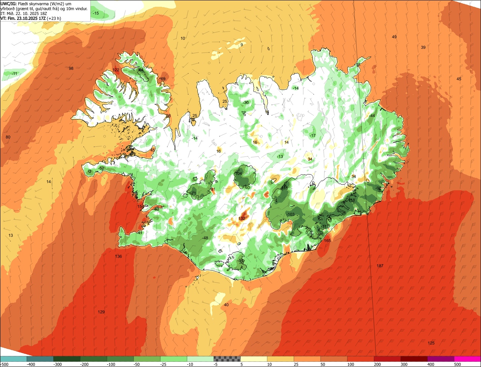
Task: Click the magenta legend swatch after 500
Action: coord(467,359)
